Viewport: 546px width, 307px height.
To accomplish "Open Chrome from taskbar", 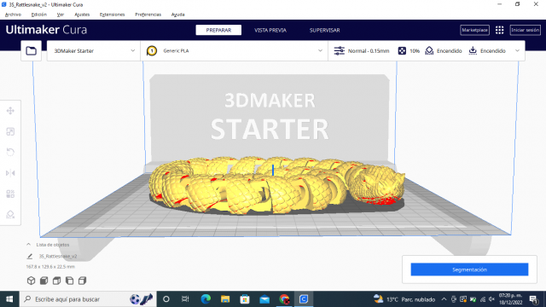I will (x=284, y=299).
